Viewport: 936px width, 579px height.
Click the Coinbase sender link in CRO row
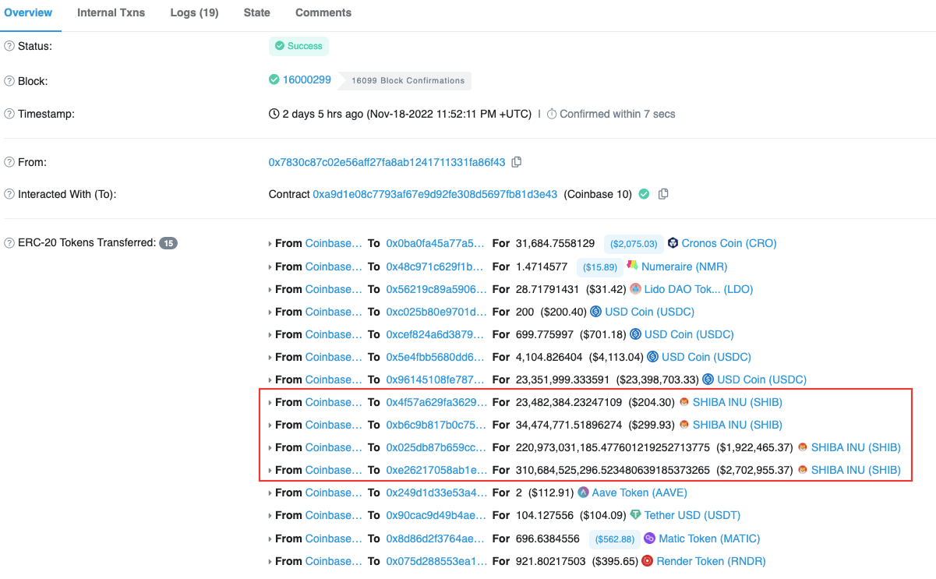(334, 243)
